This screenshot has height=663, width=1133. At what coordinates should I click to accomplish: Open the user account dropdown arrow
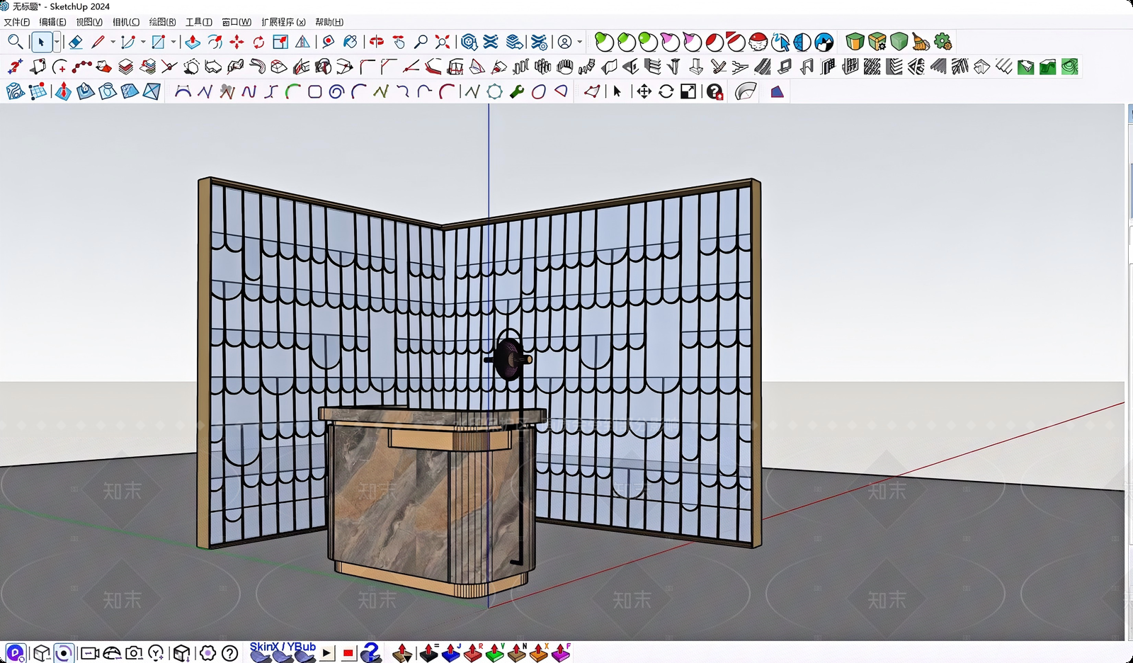coord(580,42)
